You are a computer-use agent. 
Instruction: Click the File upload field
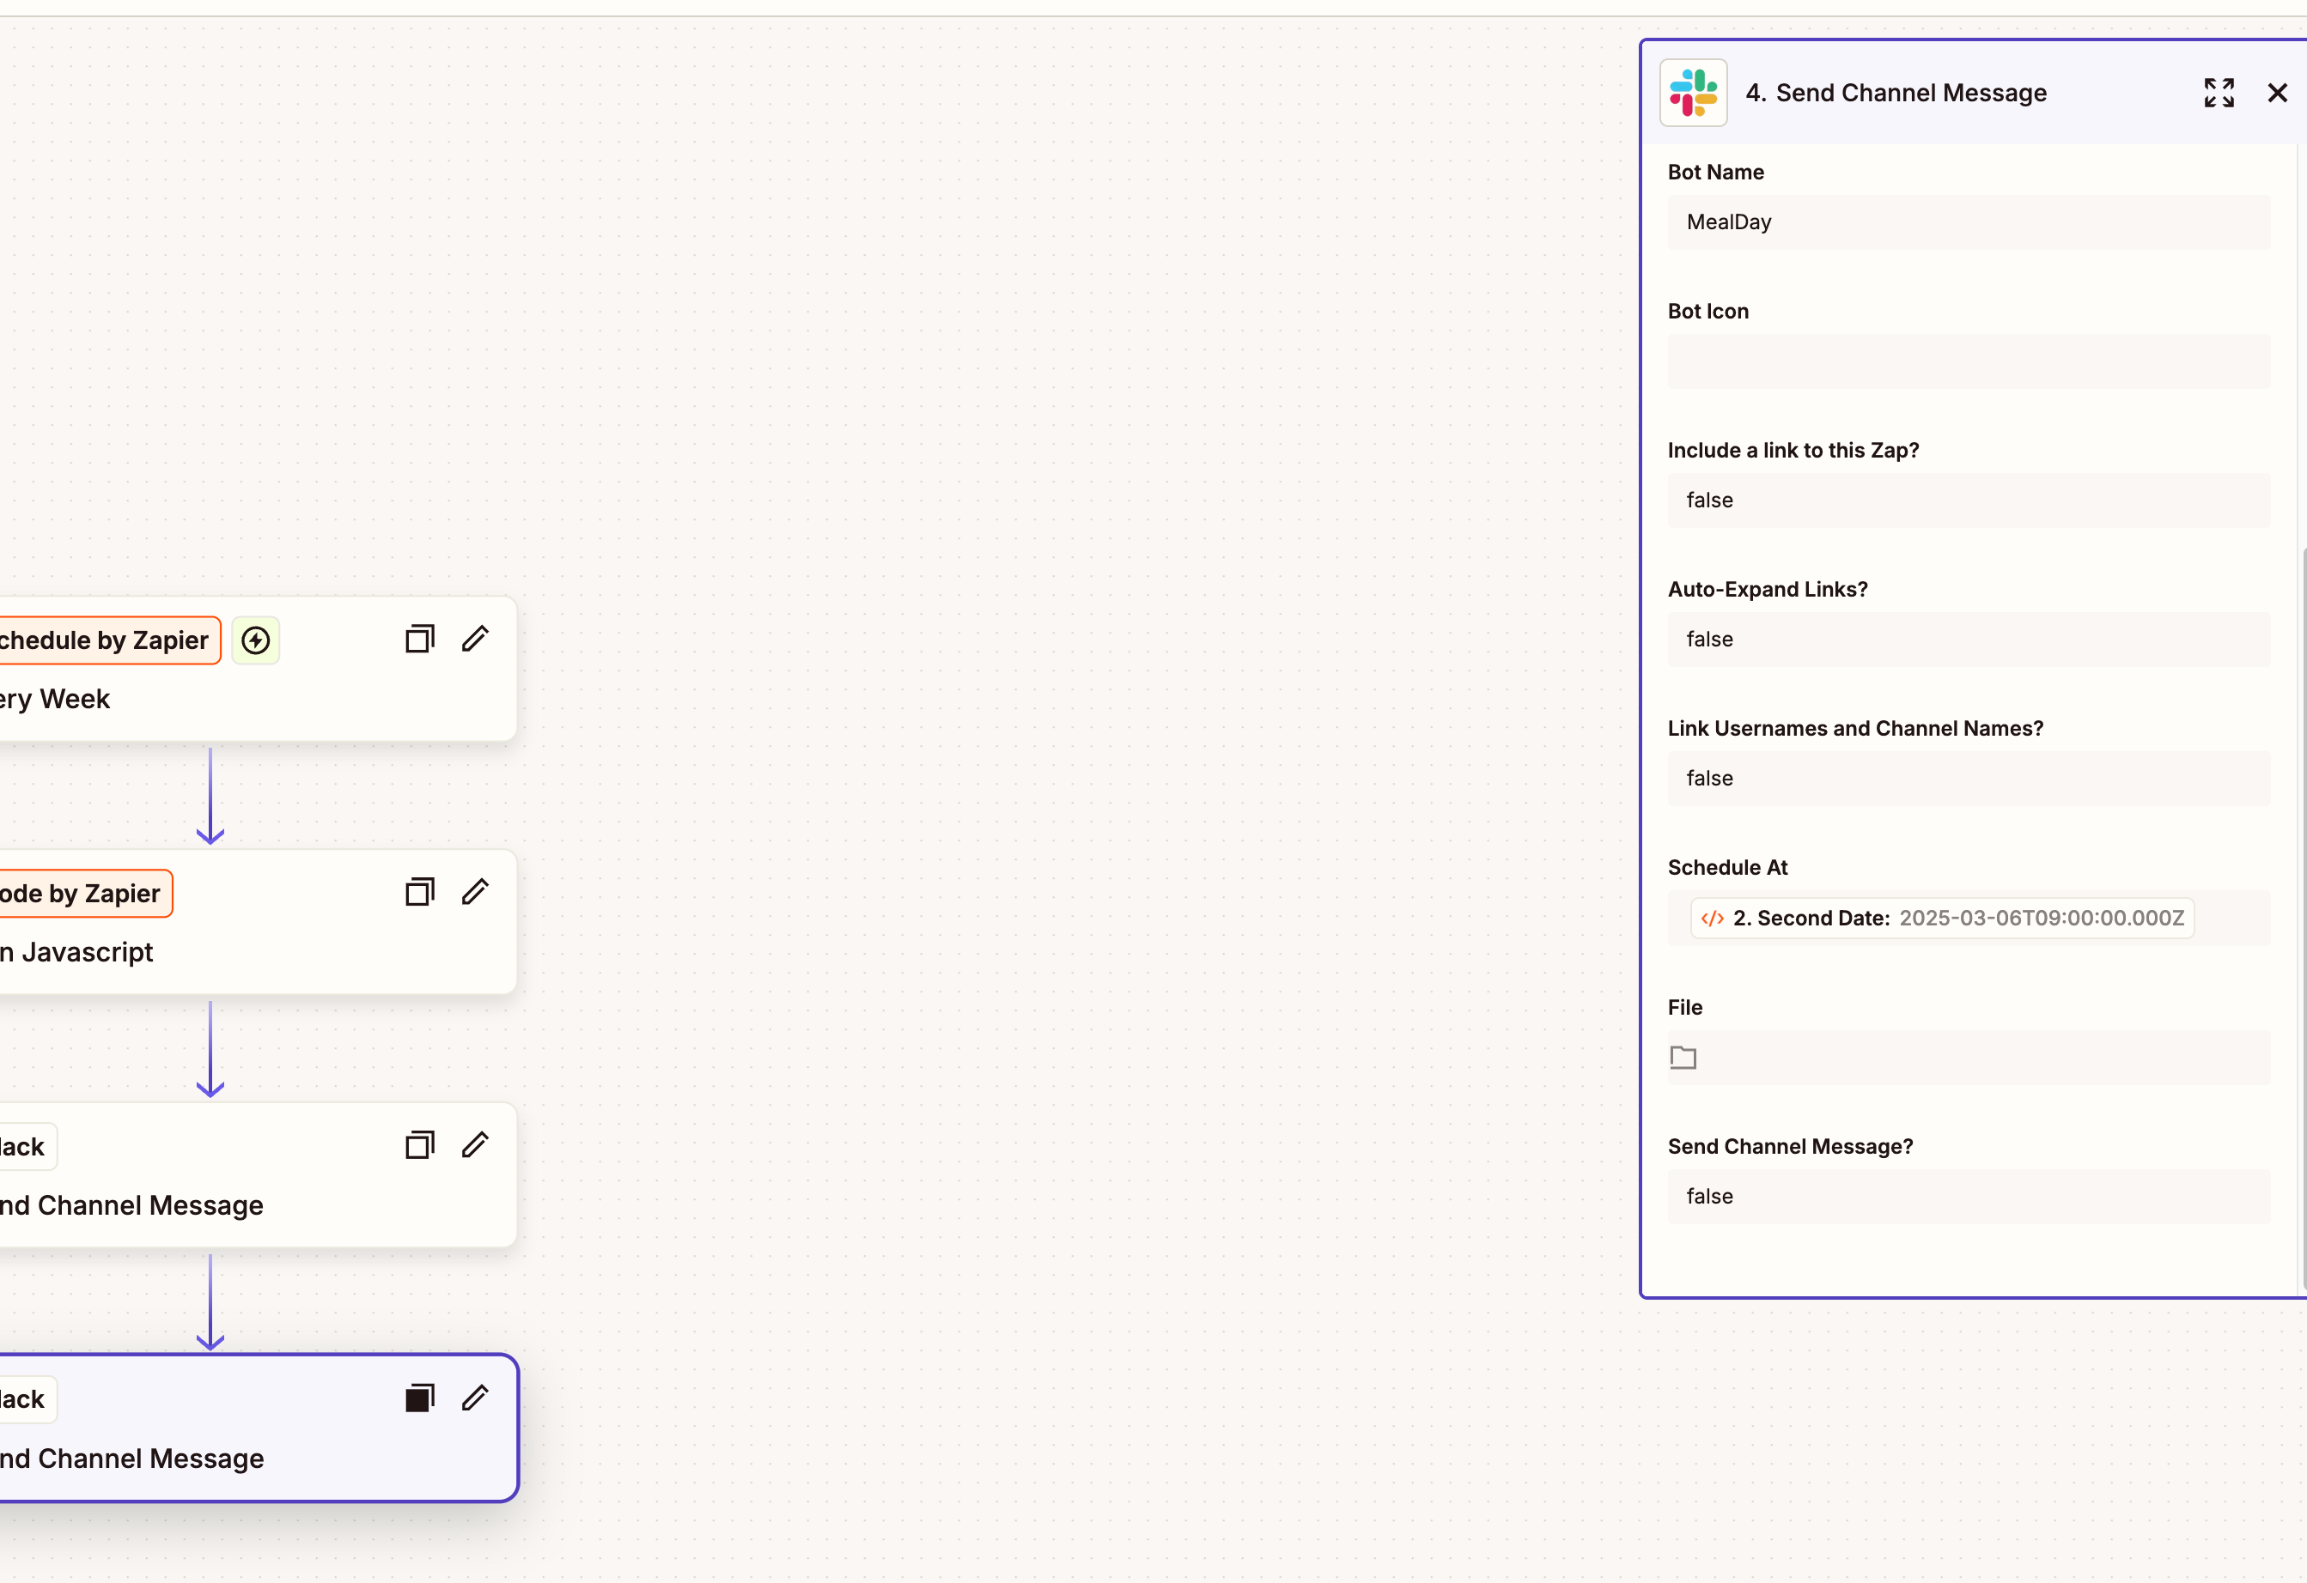[1969, 1058]
